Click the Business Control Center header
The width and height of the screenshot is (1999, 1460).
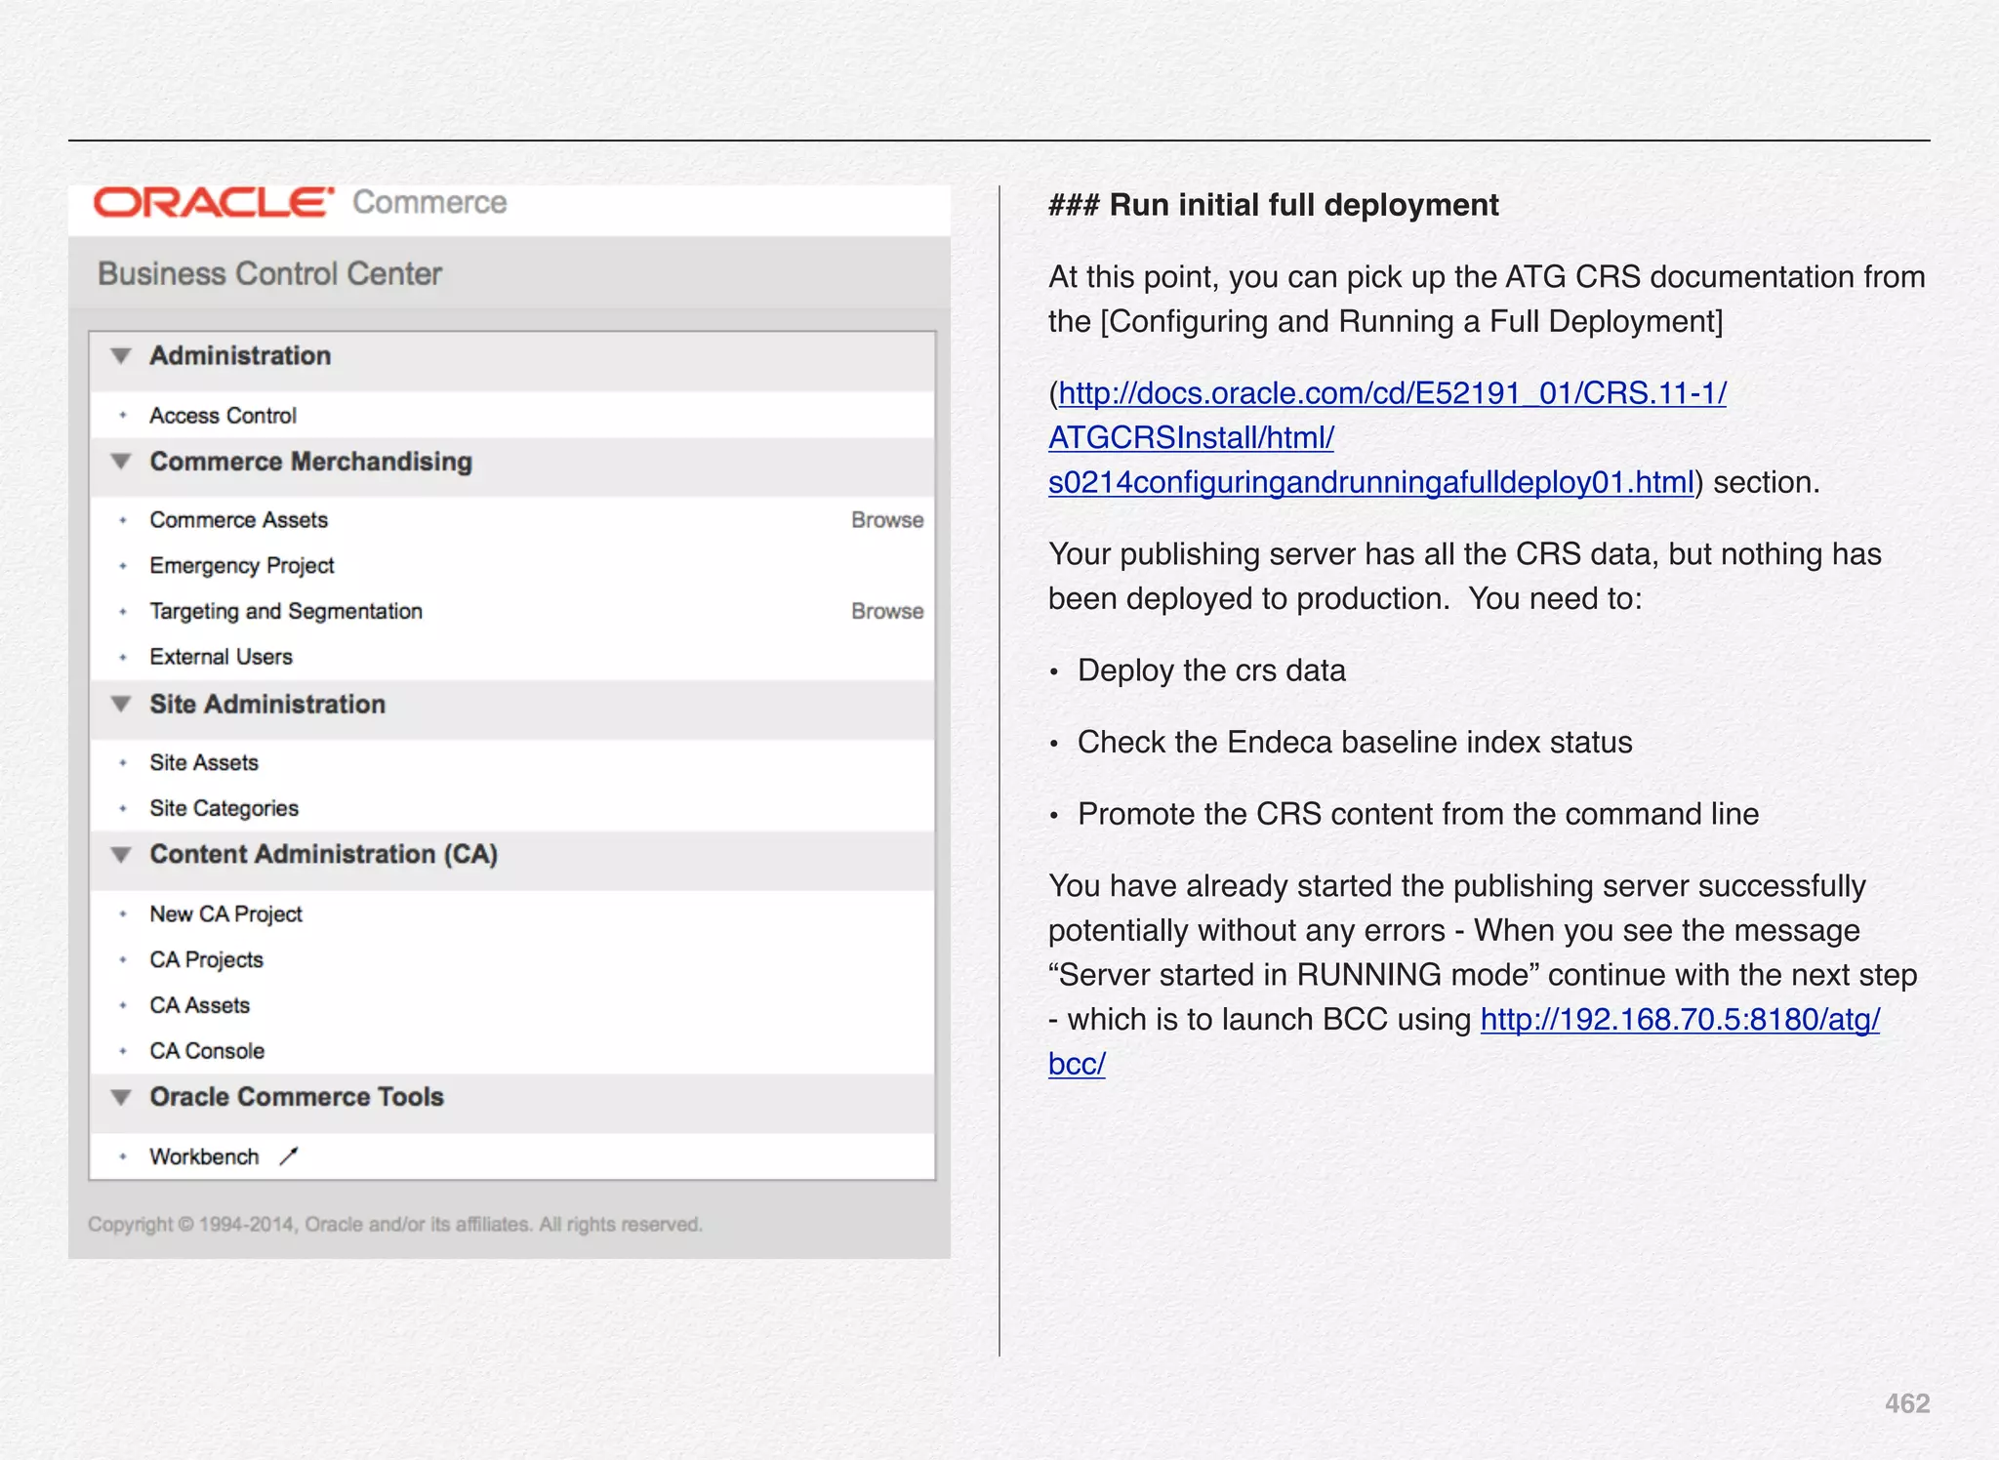[x=269, y=274]
